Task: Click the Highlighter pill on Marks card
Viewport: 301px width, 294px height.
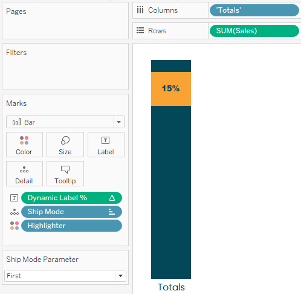Action: point(71,226)
